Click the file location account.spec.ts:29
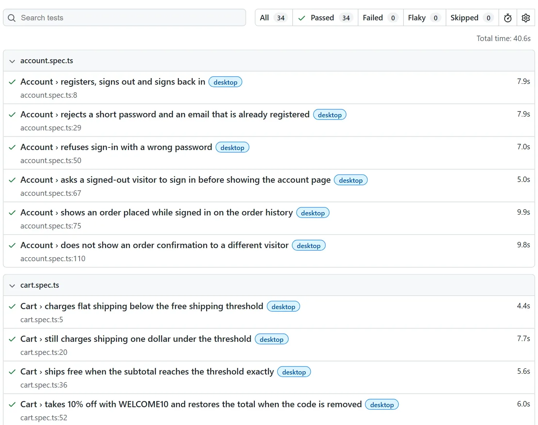 (x=51, y=128)
